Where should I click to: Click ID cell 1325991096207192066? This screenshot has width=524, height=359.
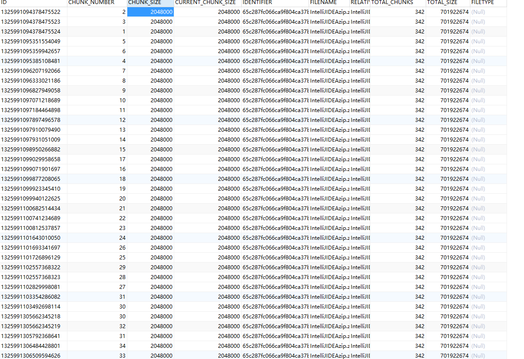pos(34,71)
